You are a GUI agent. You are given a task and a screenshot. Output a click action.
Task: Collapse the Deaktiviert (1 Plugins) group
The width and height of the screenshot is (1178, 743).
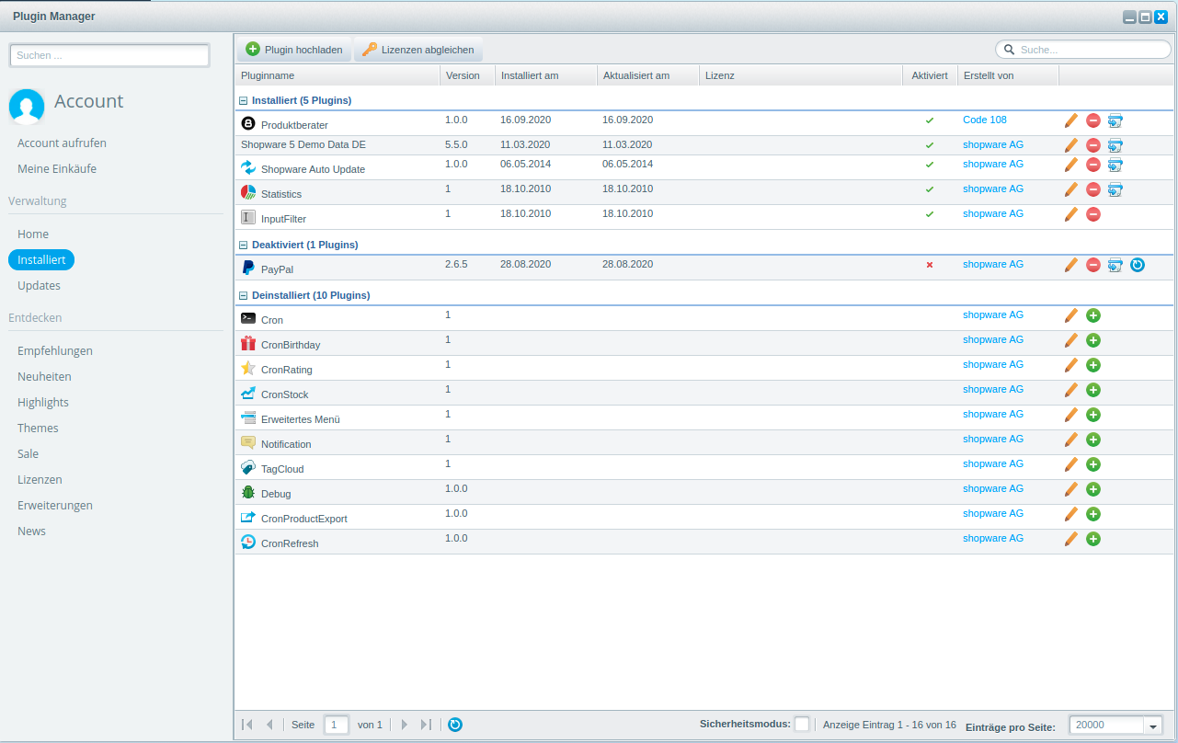[x=244, y=246]
